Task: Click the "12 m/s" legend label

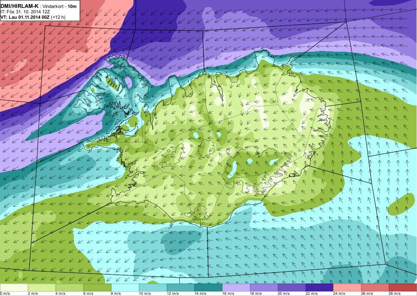Action: click(173, 293)
